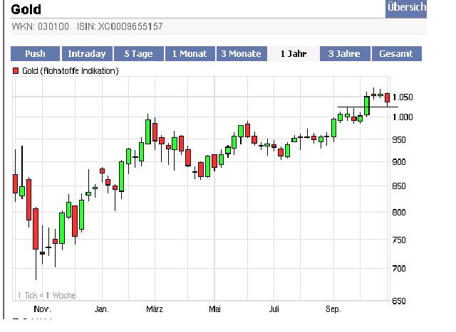Show the 3 Monate chart
This screenshot has height=332, width=456.
tap(242, 54)
